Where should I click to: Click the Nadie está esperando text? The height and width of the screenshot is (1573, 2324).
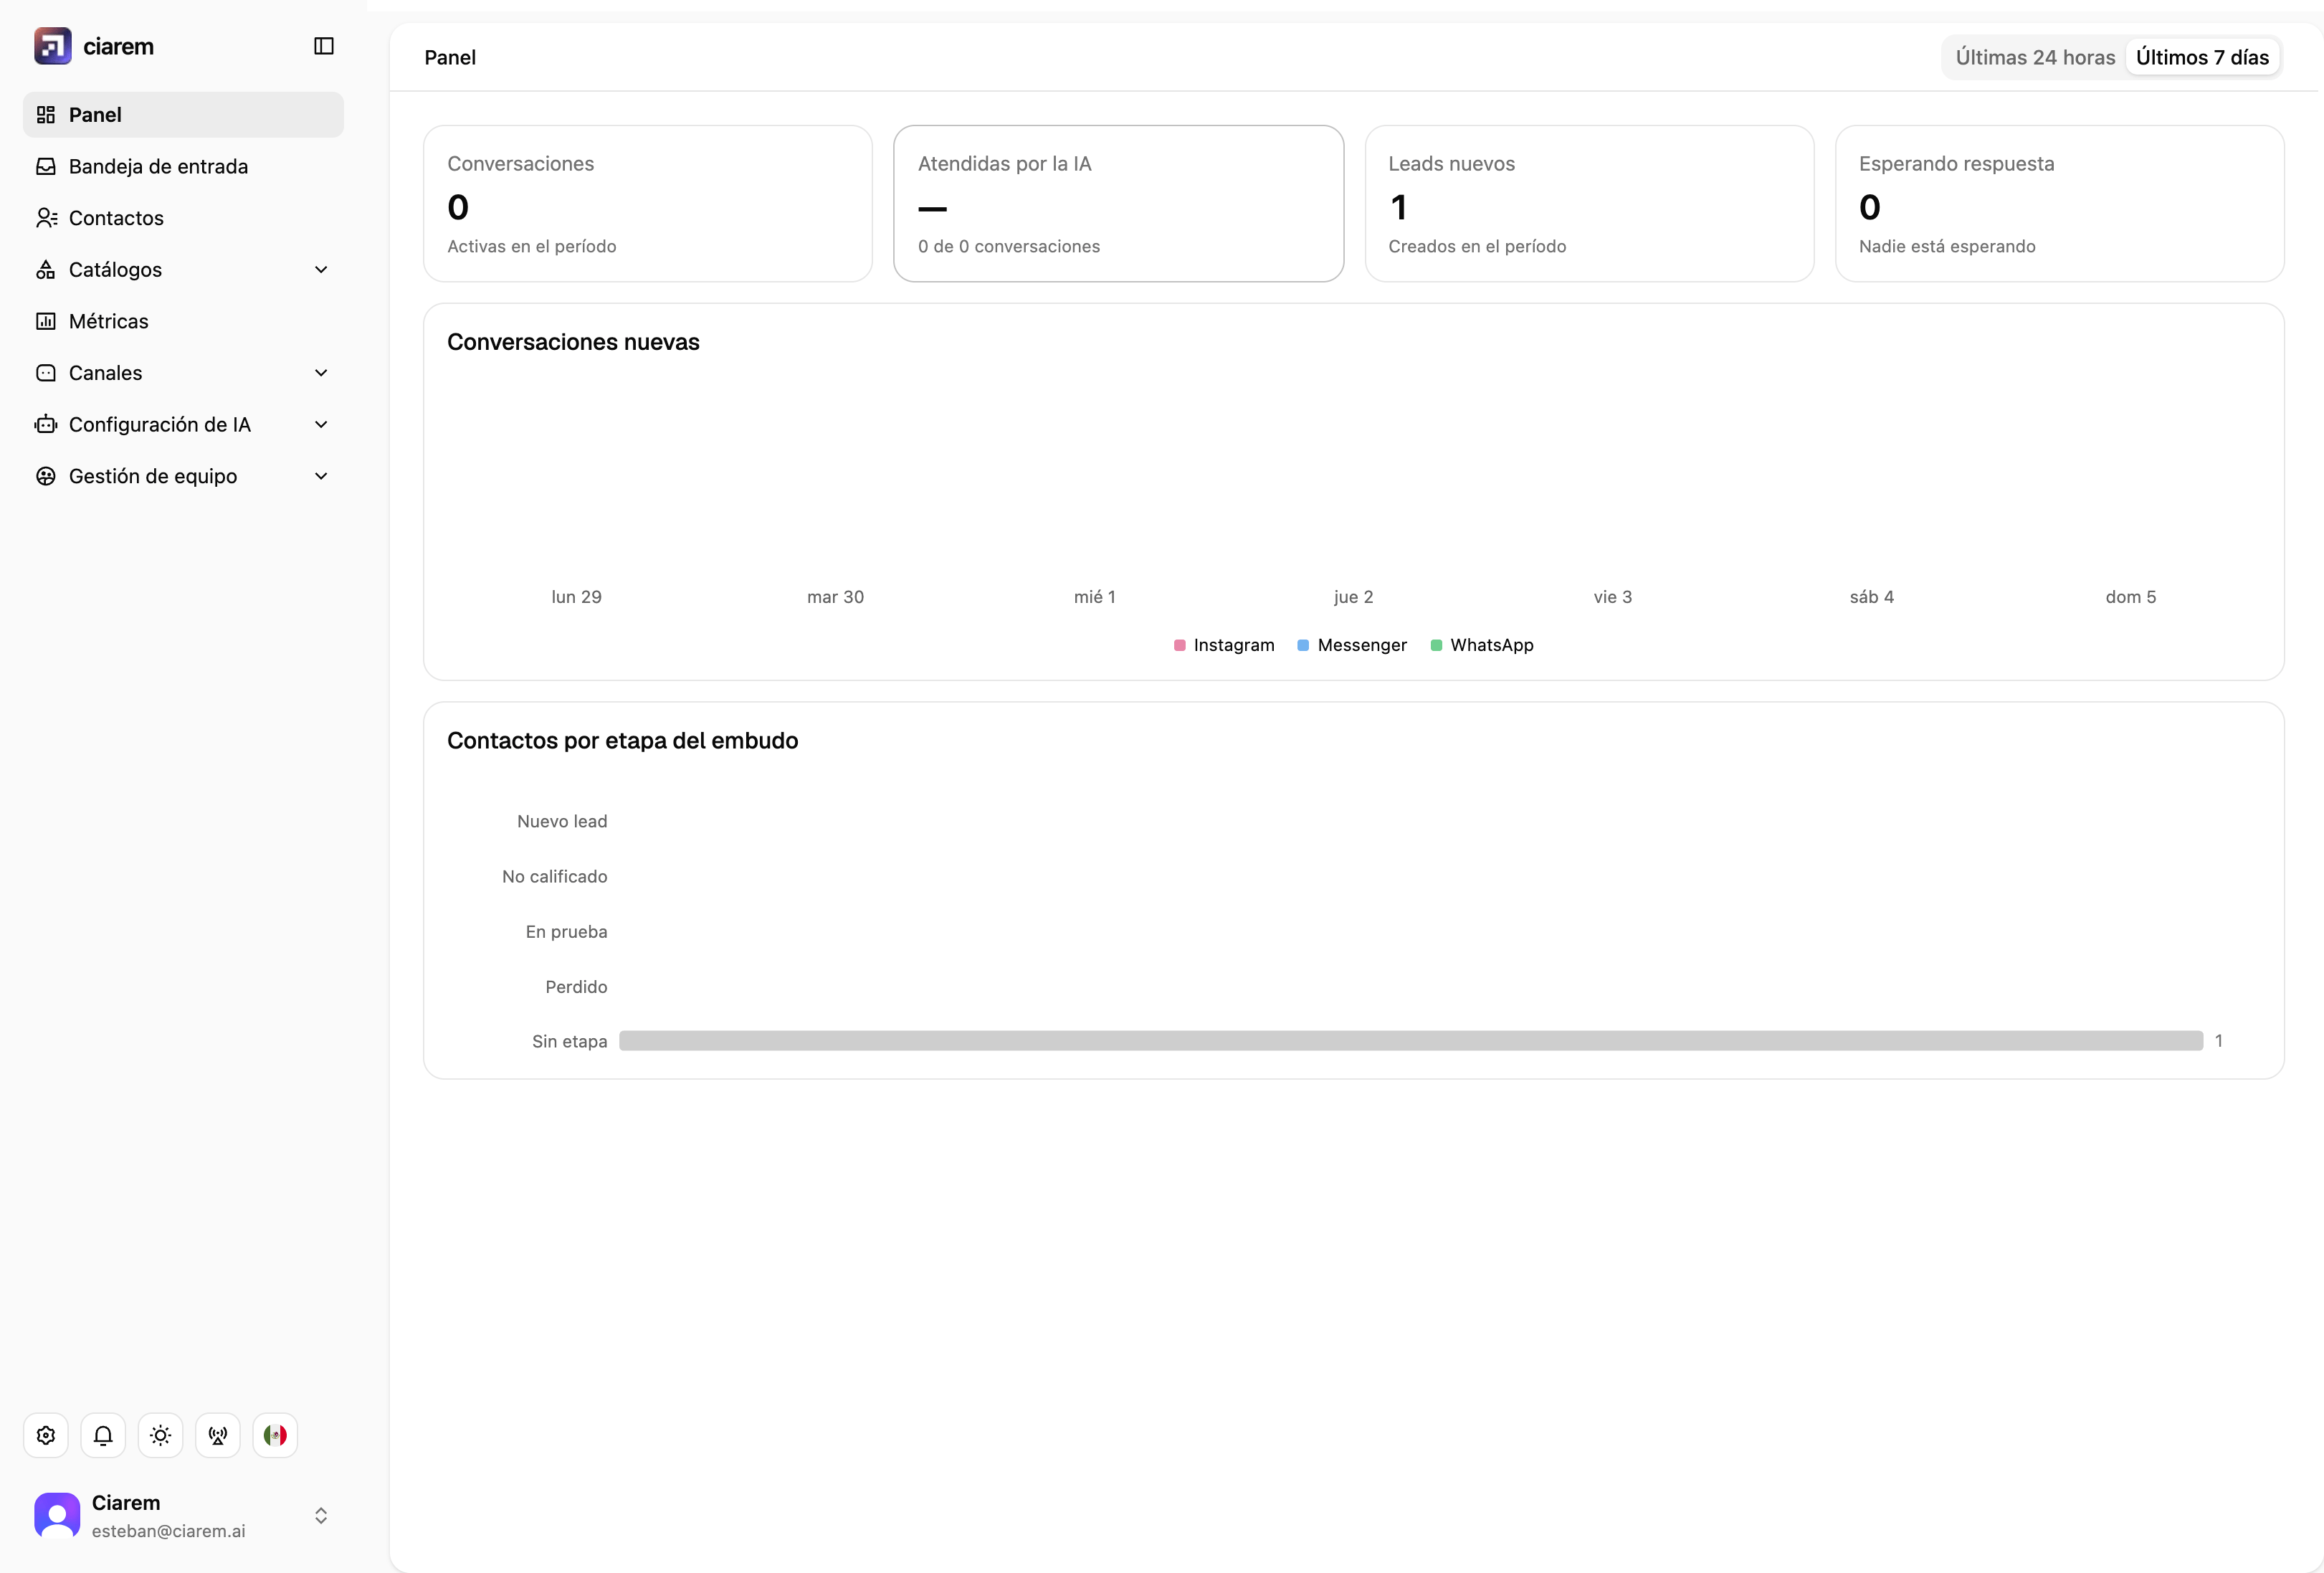pyautogui.click(x=1947, y=246)
